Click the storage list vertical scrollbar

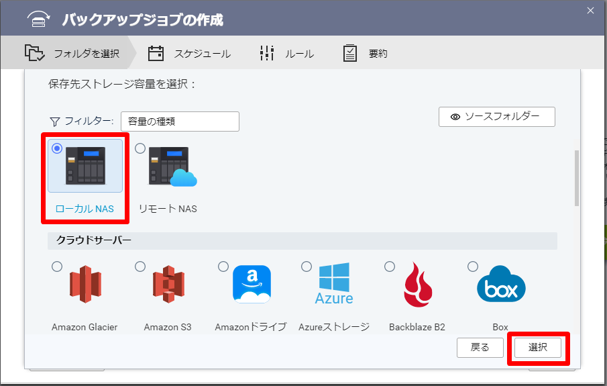coord(577,179)
